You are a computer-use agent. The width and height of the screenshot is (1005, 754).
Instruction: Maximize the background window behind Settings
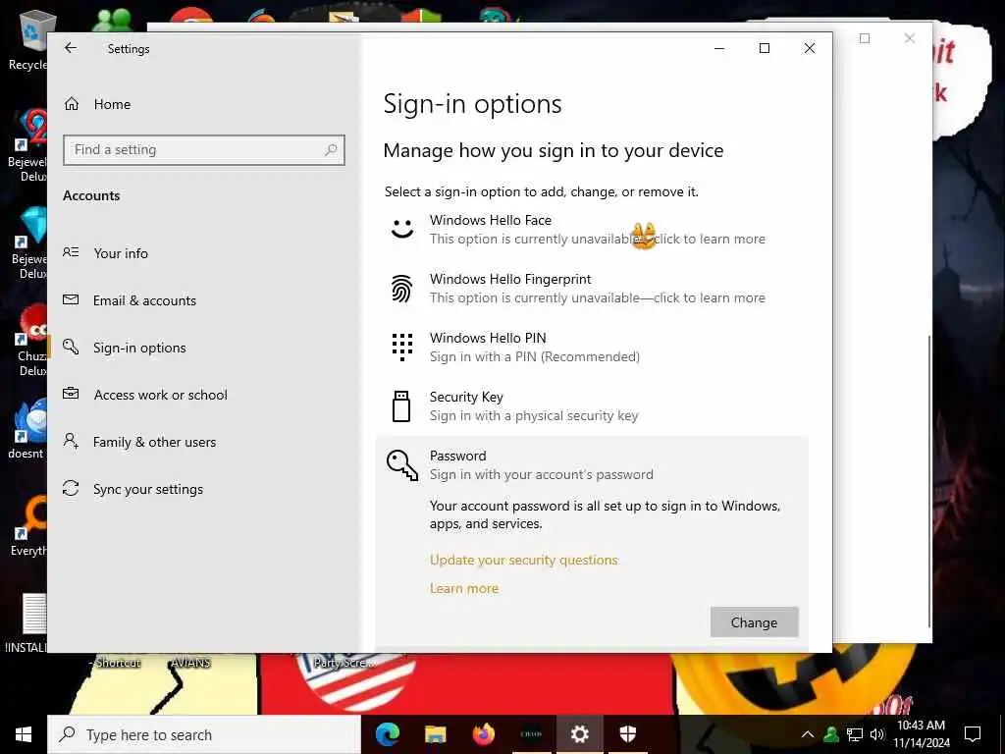click(865, 38)
